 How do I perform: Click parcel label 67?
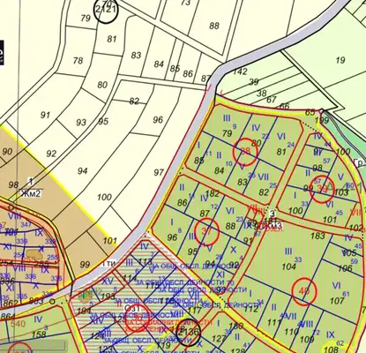(271, 100)
